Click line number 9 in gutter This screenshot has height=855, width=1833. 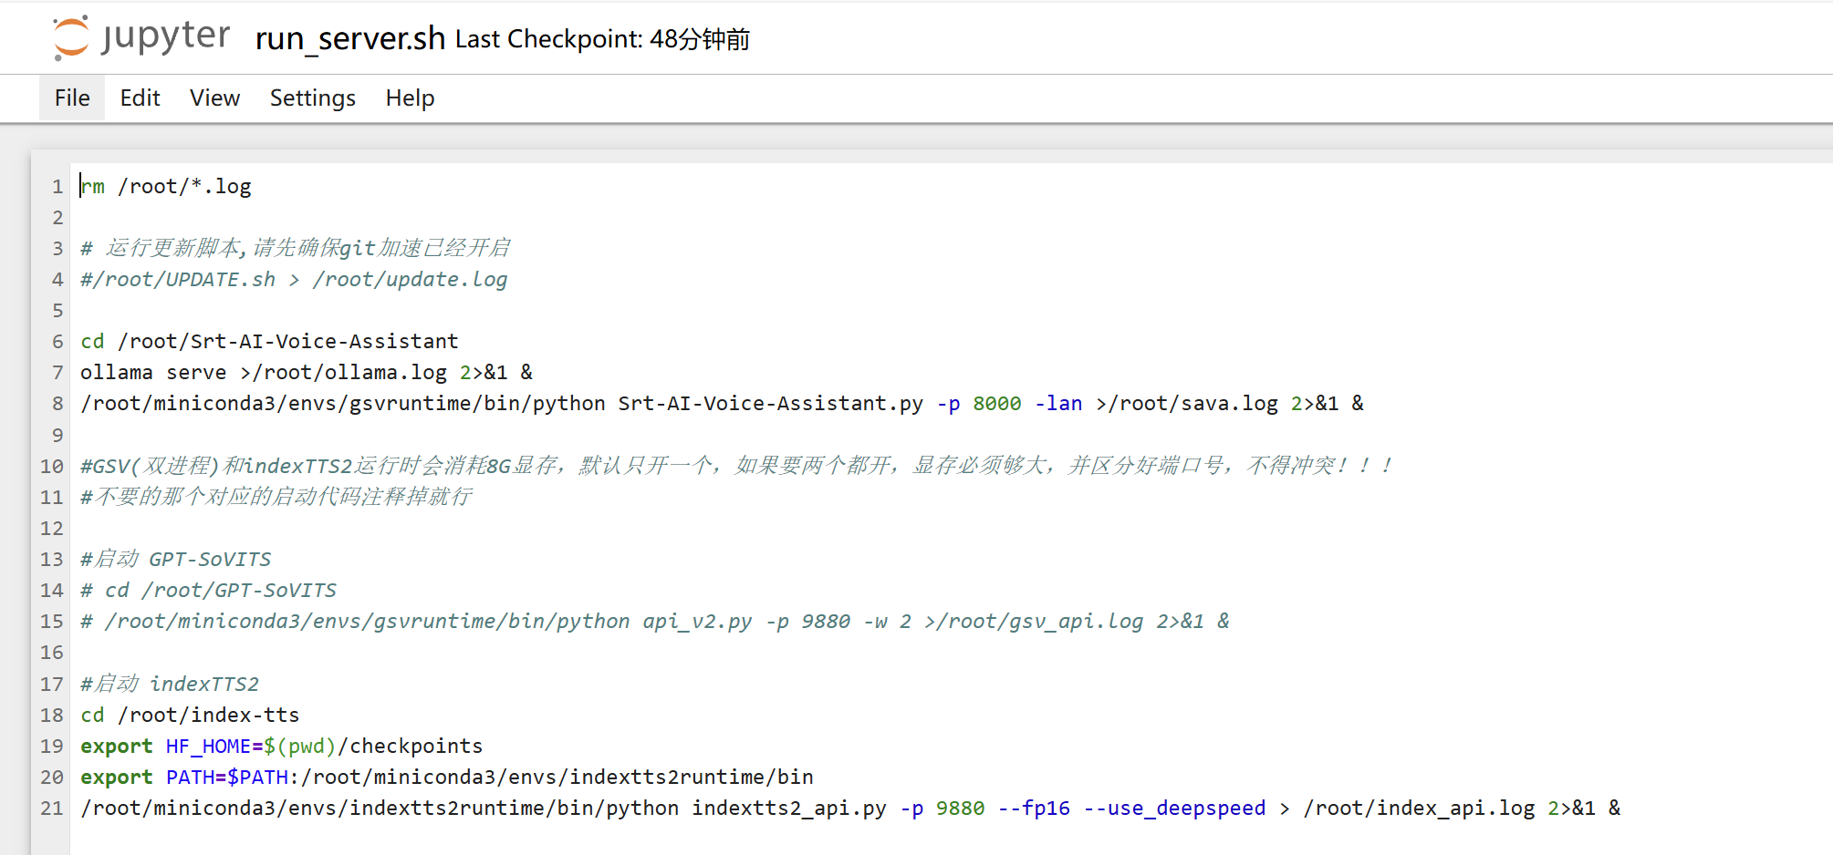(57, 436)
